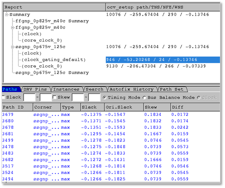Click diff value 0.0242

[180, 127]
